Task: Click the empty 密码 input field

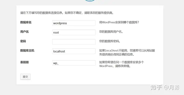Action: 74,42
